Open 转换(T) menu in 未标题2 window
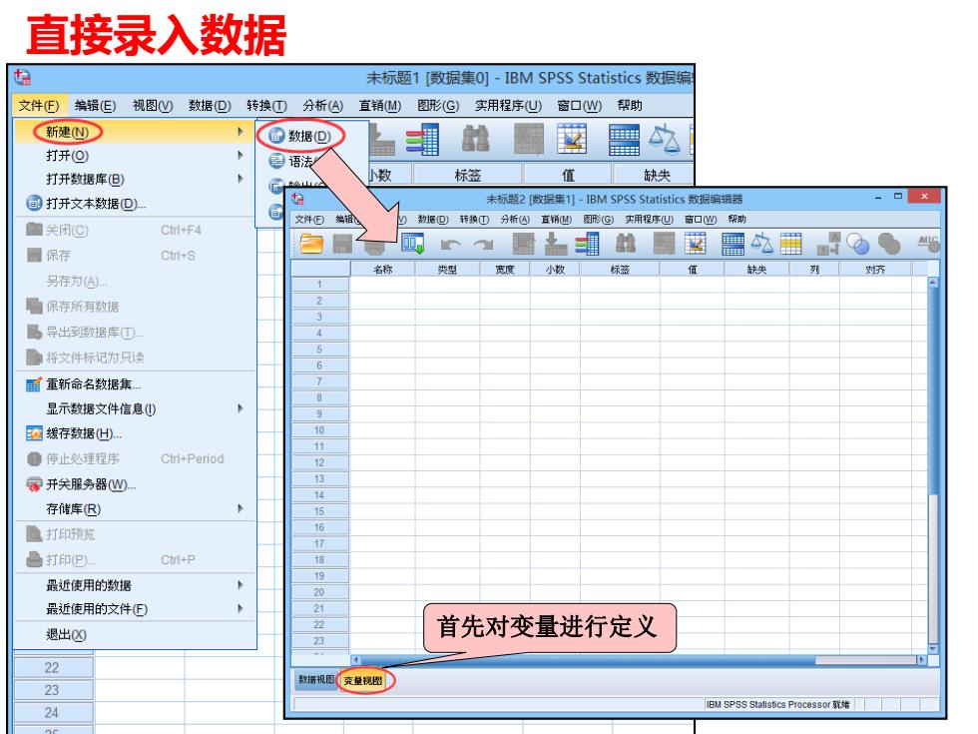 (x=473, y=220)
